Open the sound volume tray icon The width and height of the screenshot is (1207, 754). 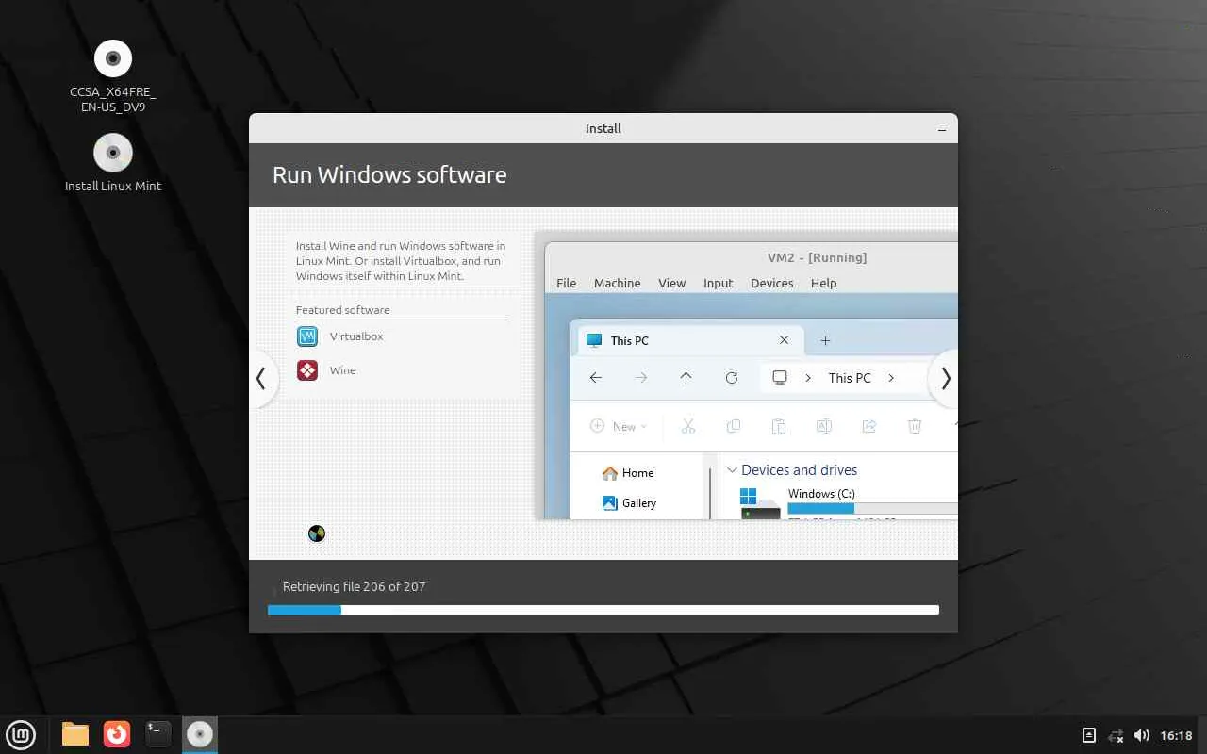[1142, 735]
